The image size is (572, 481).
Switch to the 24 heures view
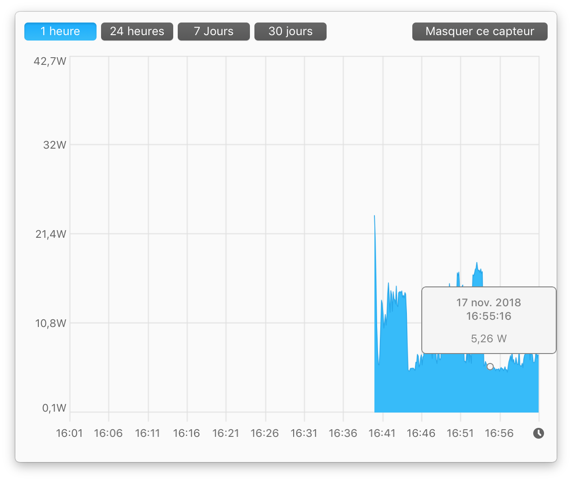pyautogui.click(x=137, y=32)
